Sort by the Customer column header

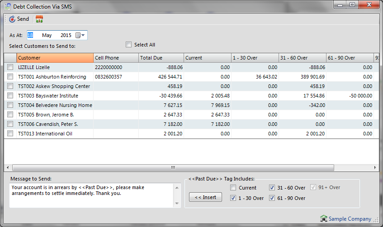[54, 58]
